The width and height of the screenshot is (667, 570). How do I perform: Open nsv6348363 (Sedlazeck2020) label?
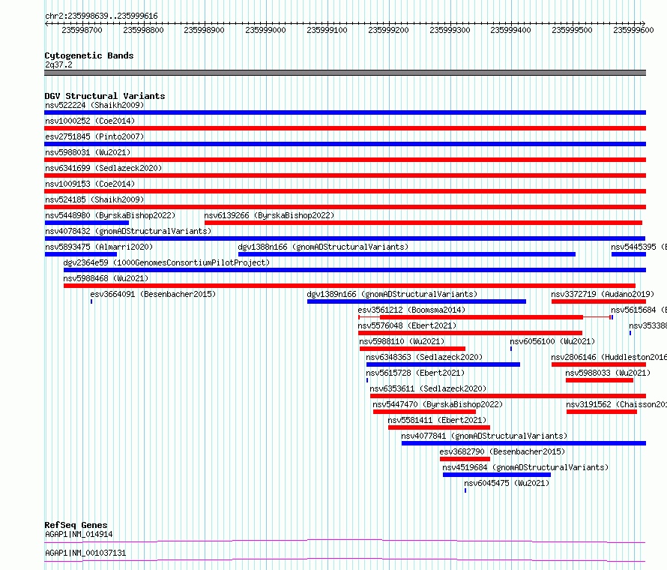pyautogui.click(x=424, y=357)
